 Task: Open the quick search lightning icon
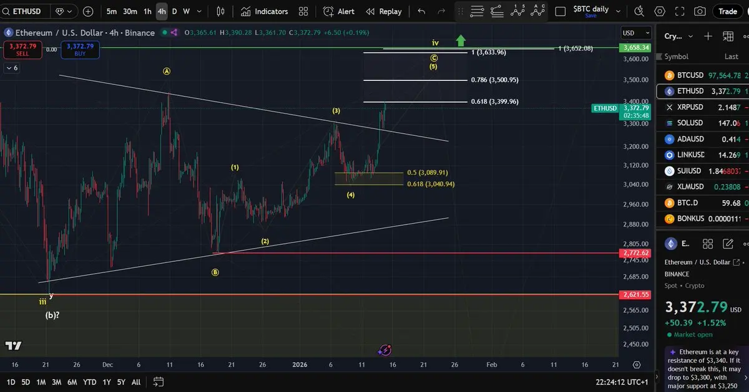click(639, 11)
